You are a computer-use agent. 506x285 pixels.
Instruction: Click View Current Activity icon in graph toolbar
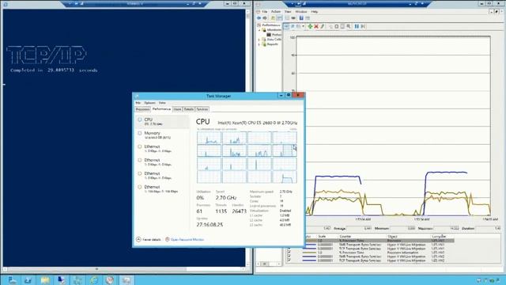[x=286, y=26]
